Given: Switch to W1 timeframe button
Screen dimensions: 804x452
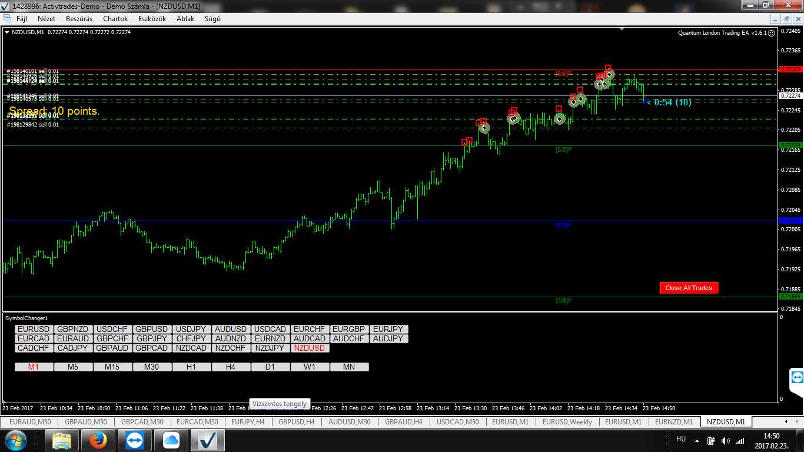Looking at the screenshot, I should coord(310,367).
